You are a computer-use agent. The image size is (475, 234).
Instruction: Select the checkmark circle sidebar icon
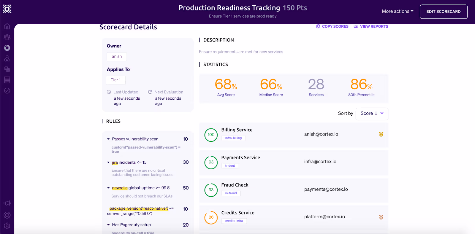[x=7, y=91]
